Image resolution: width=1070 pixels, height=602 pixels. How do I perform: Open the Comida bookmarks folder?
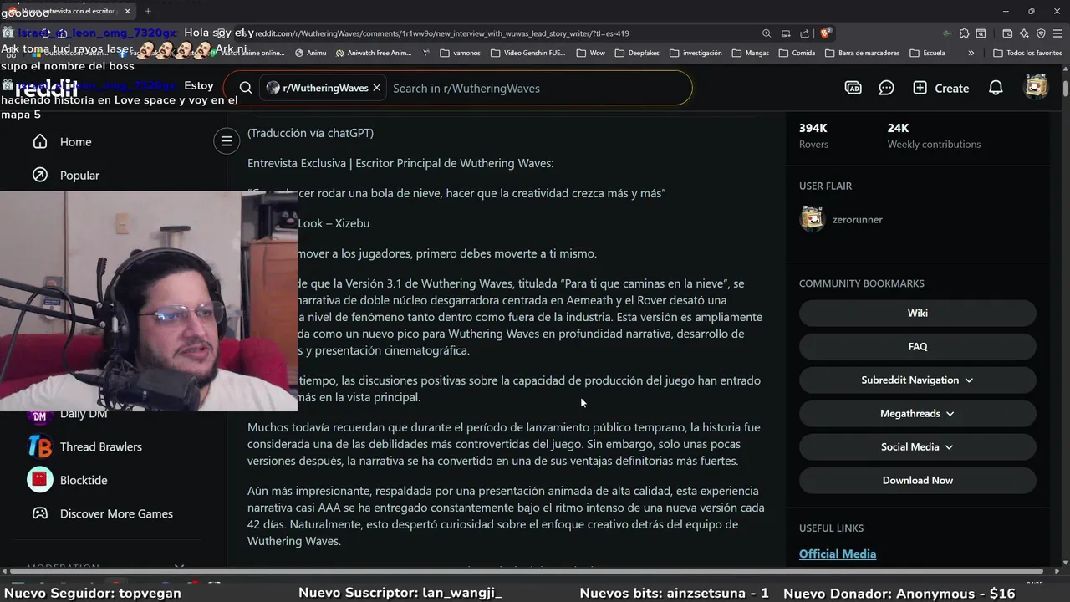pos(797,53)
